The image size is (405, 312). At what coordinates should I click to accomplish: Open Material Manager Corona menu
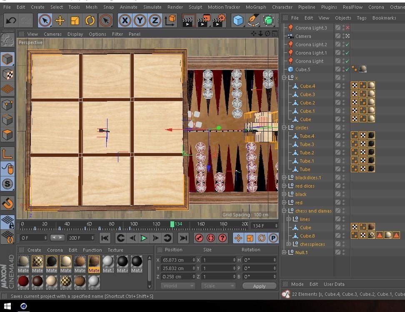55,250
